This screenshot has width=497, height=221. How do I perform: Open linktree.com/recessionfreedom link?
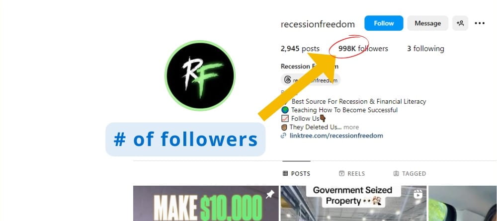pyautogui.click(x=336, y=136)
